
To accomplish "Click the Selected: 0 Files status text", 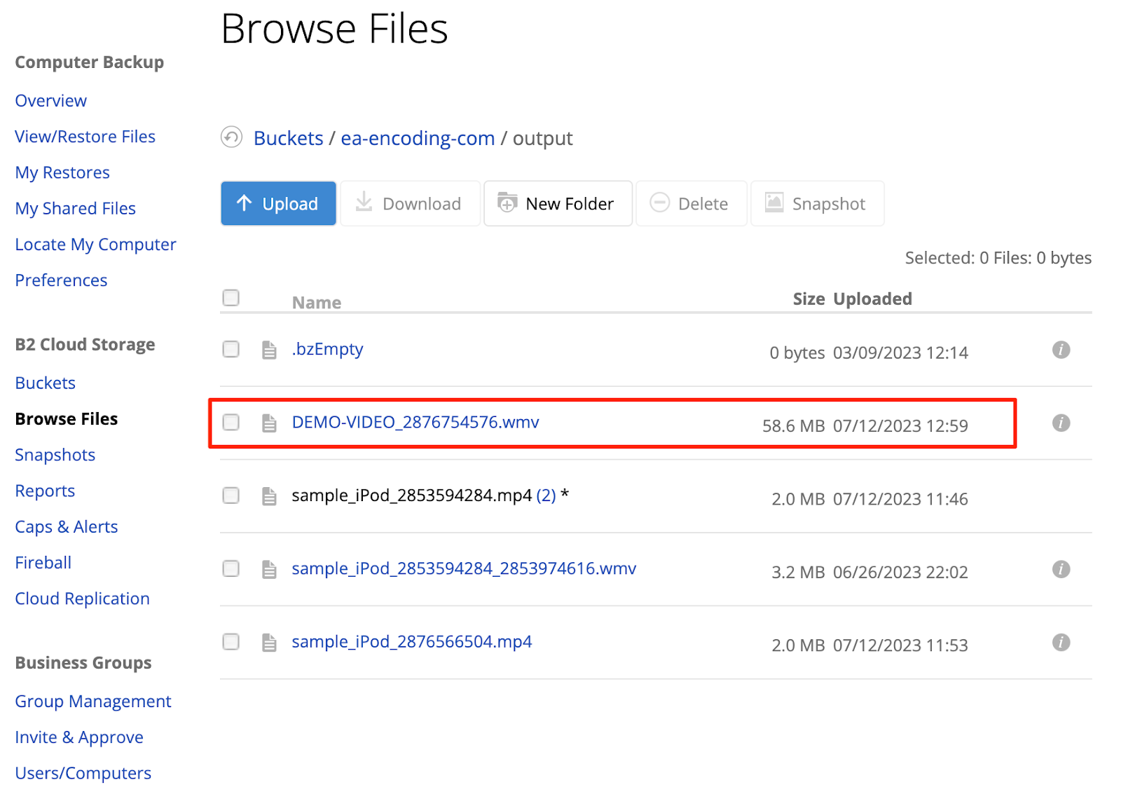I will click(x=998, y=258).
